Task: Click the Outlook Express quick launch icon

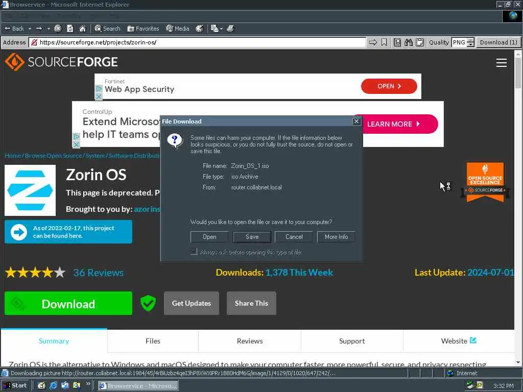Action: click(65, 385)
